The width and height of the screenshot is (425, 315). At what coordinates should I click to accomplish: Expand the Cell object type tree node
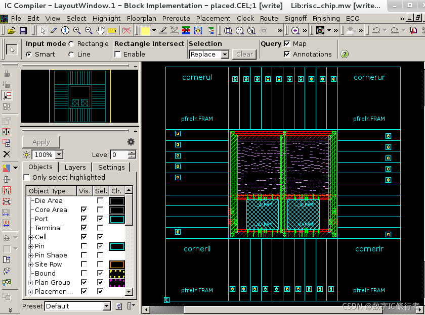(31, 237)
